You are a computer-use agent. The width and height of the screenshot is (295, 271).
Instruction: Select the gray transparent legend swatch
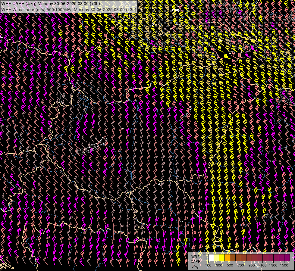(x=206, y=257)
